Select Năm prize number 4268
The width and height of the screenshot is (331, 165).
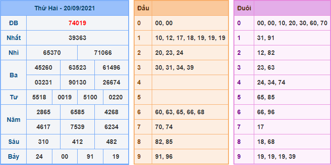coord(112,112)
